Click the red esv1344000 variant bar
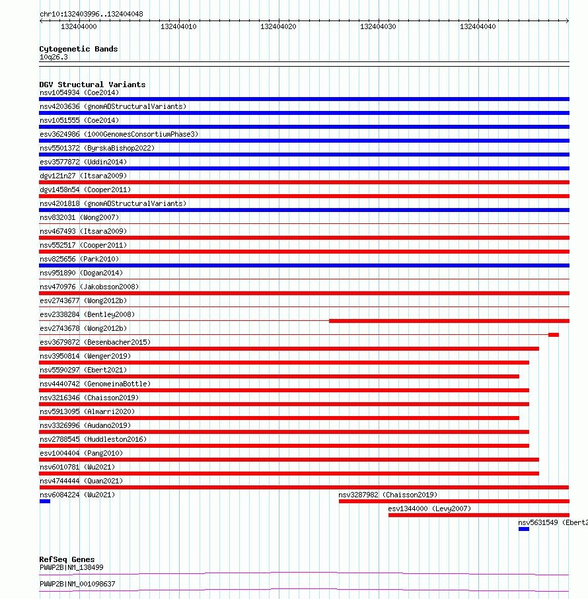This screenshot has height=599, width=588. pos(479,515)
